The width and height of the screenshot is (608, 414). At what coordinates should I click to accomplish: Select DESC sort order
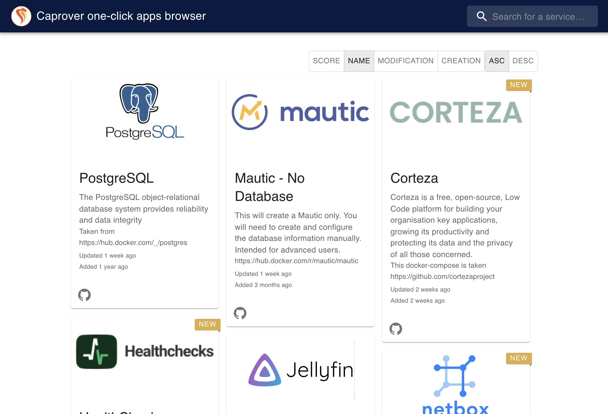pos(523,61)
